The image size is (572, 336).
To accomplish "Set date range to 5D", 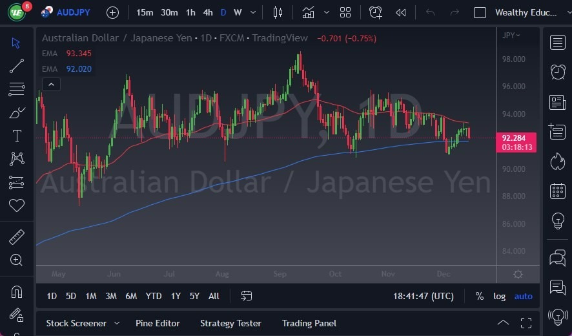I will click(71, 296).
